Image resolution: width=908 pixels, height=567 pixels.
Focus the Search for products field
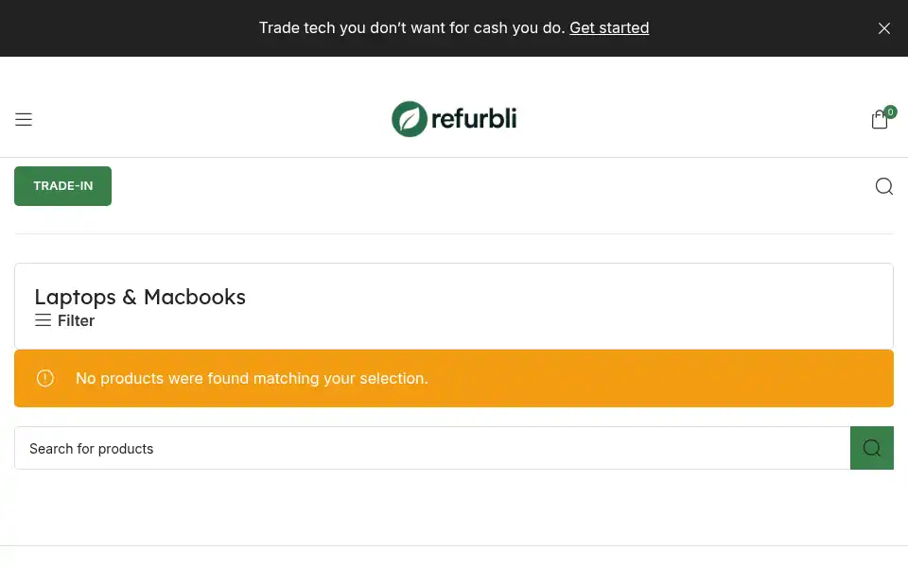tap(432, 448)
